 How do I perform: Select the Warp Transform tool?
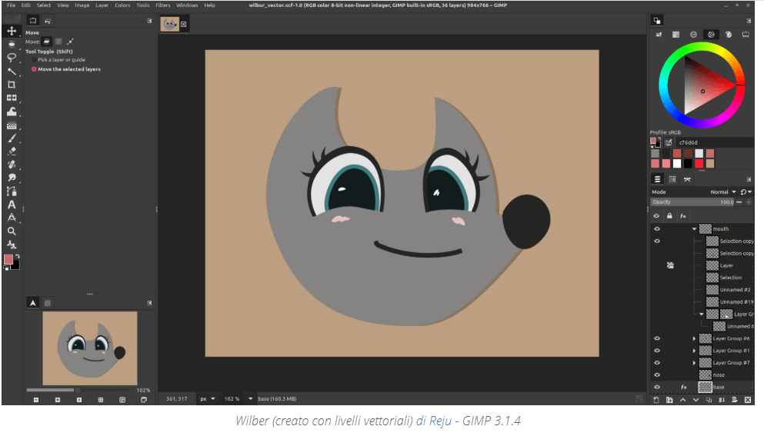(x=12, y=111)
